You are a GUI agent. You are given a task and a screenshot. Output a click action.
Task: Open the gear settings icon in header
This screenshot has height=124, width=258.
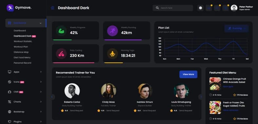[x=200, y=8]
